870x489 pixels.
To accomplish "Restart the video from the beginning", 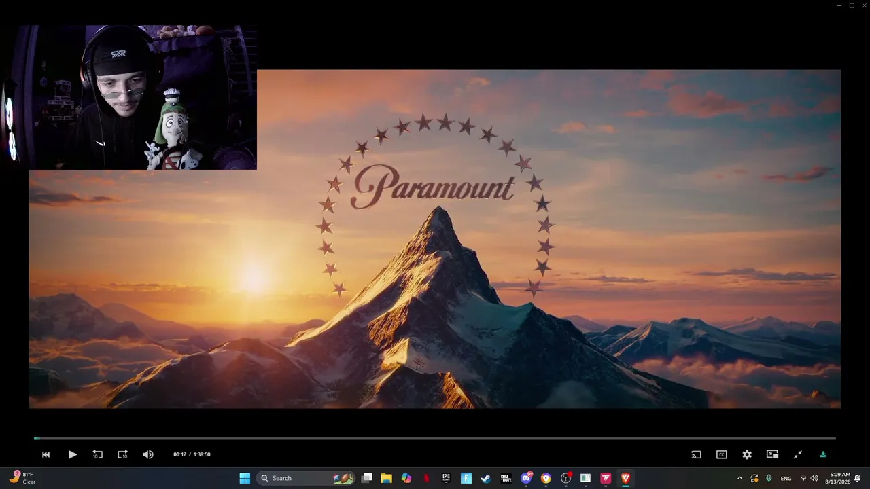I will (x=46, y=454).
